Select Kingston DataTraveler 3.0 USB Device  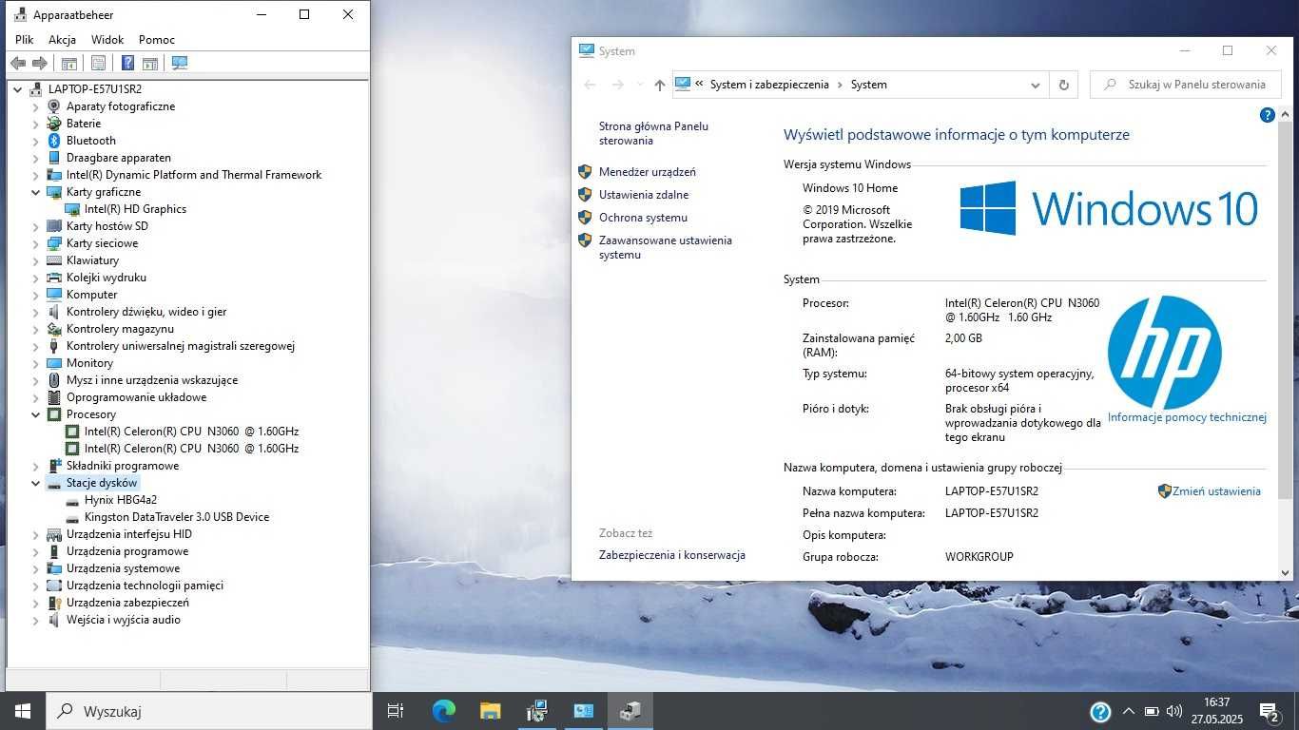click(x=177, y=517)
